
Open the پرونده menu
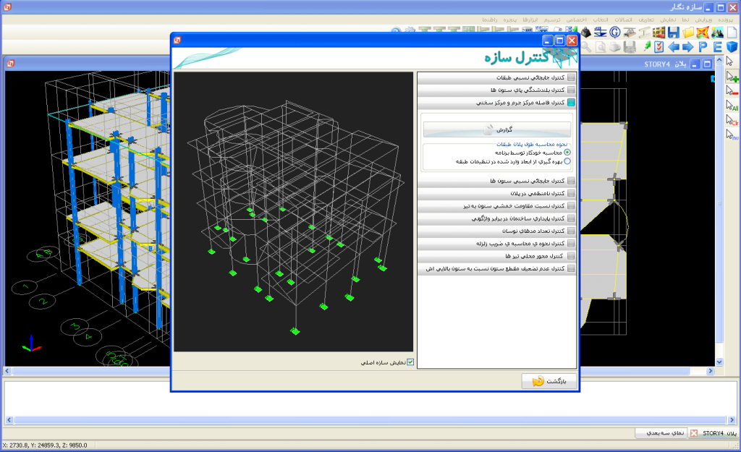pos(724,19)
